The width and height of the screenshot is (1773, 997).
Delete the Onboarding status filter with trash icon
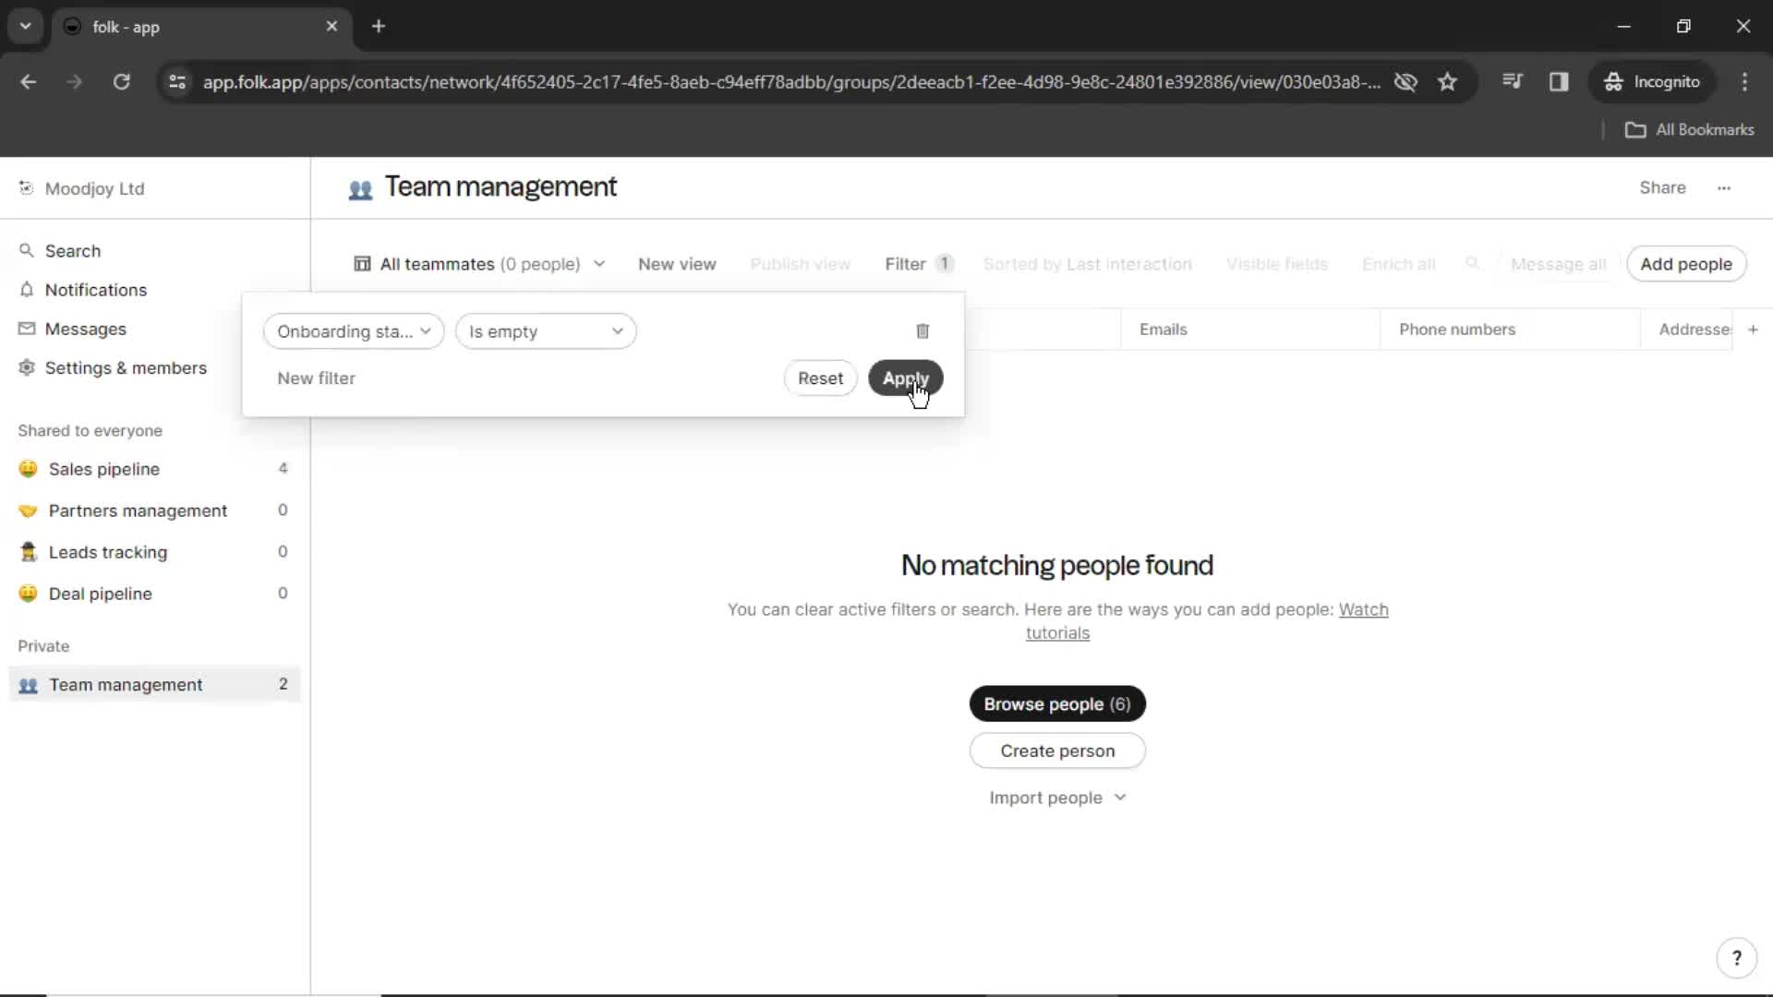tap(922, 331)
